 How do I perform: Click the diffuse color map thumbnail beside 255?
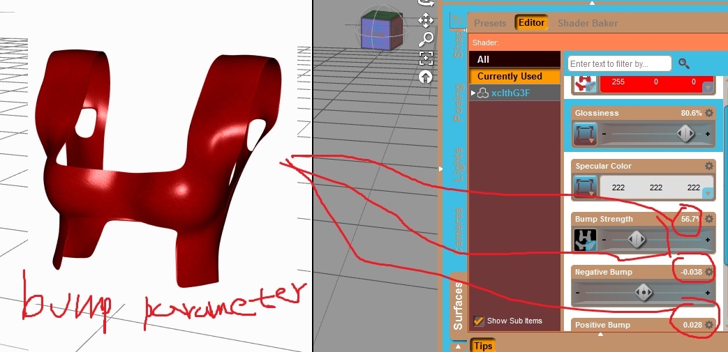pos(585,84)
